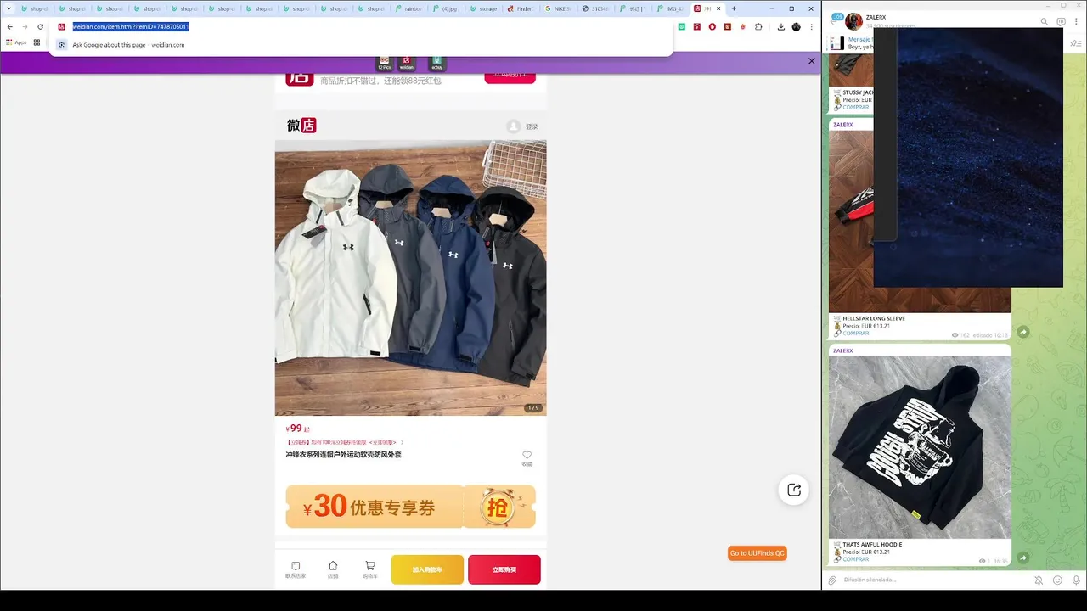Open pinned messages list icon
Image resolution: width=1087 pixels, height=611 pixels.
1074,43
